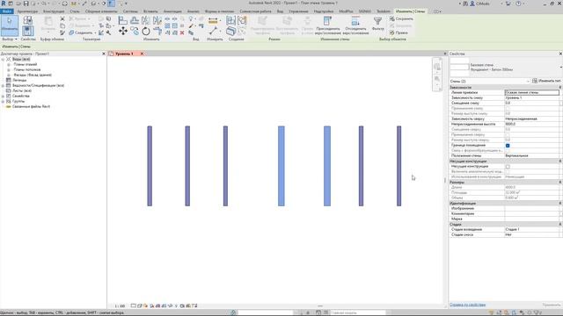The width and height of the screenshot is (563, 316).
Task: Collapse the Размеры properties section
Action: pos(559,183)
